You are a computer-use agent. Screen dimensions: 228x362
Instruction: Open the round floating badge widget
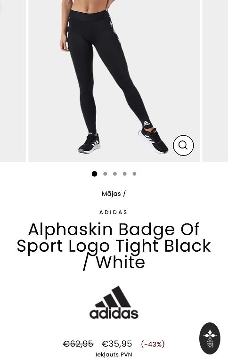(210, 338)
